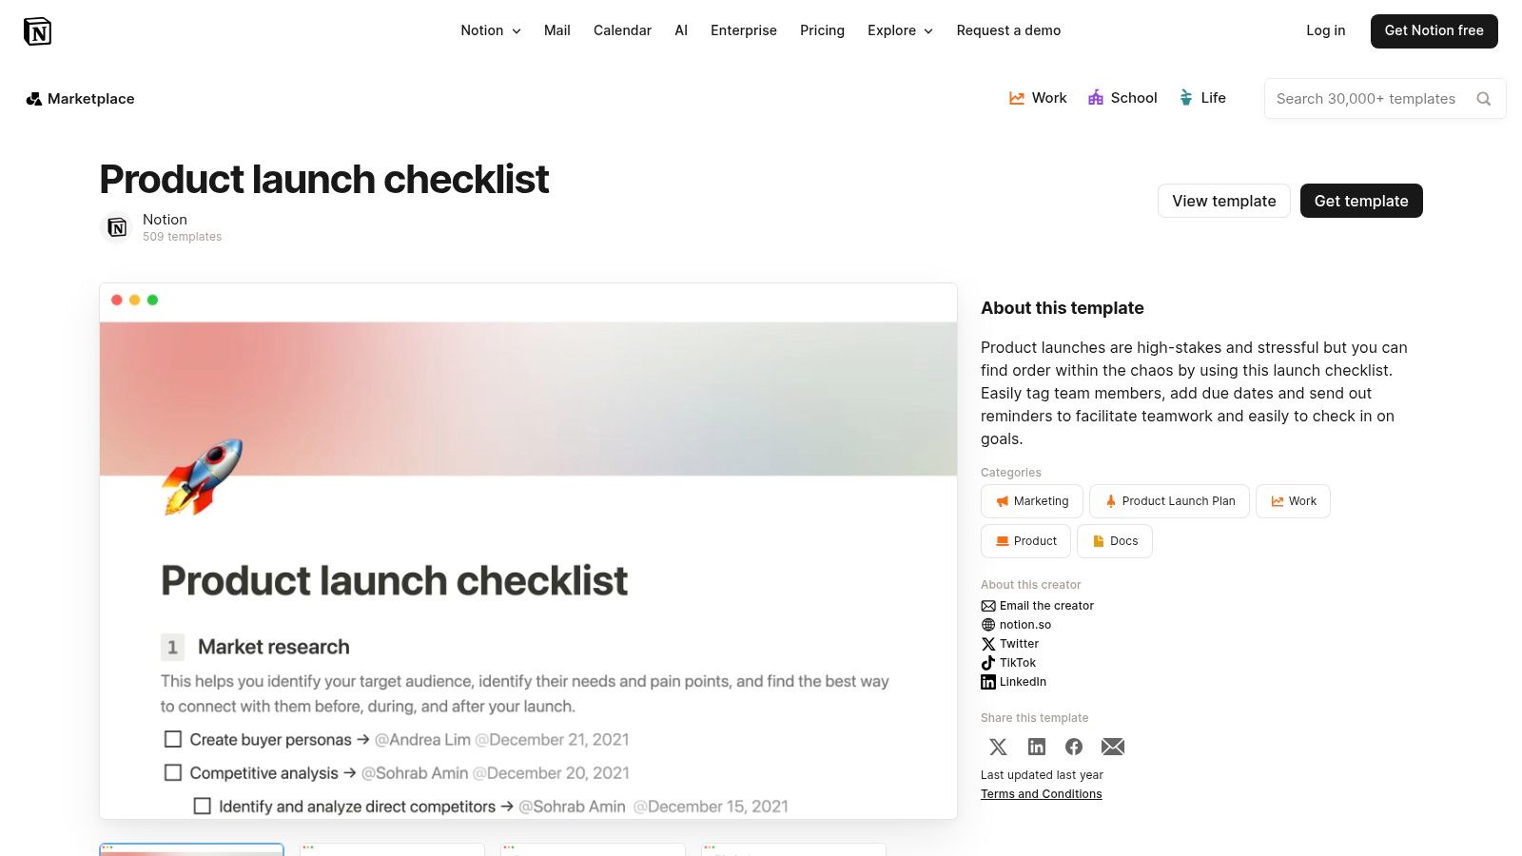1522x856 pixels.
Task: Check the Competitive analysis checkbox
Action: click(172, 772)
